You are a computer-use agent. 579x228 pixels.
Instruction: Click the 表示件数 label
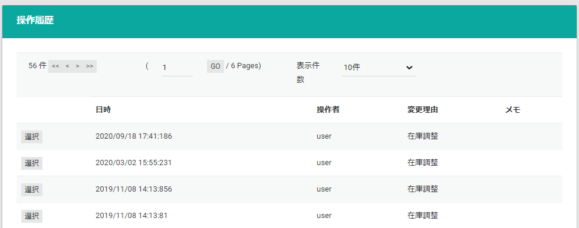point(308,73)
